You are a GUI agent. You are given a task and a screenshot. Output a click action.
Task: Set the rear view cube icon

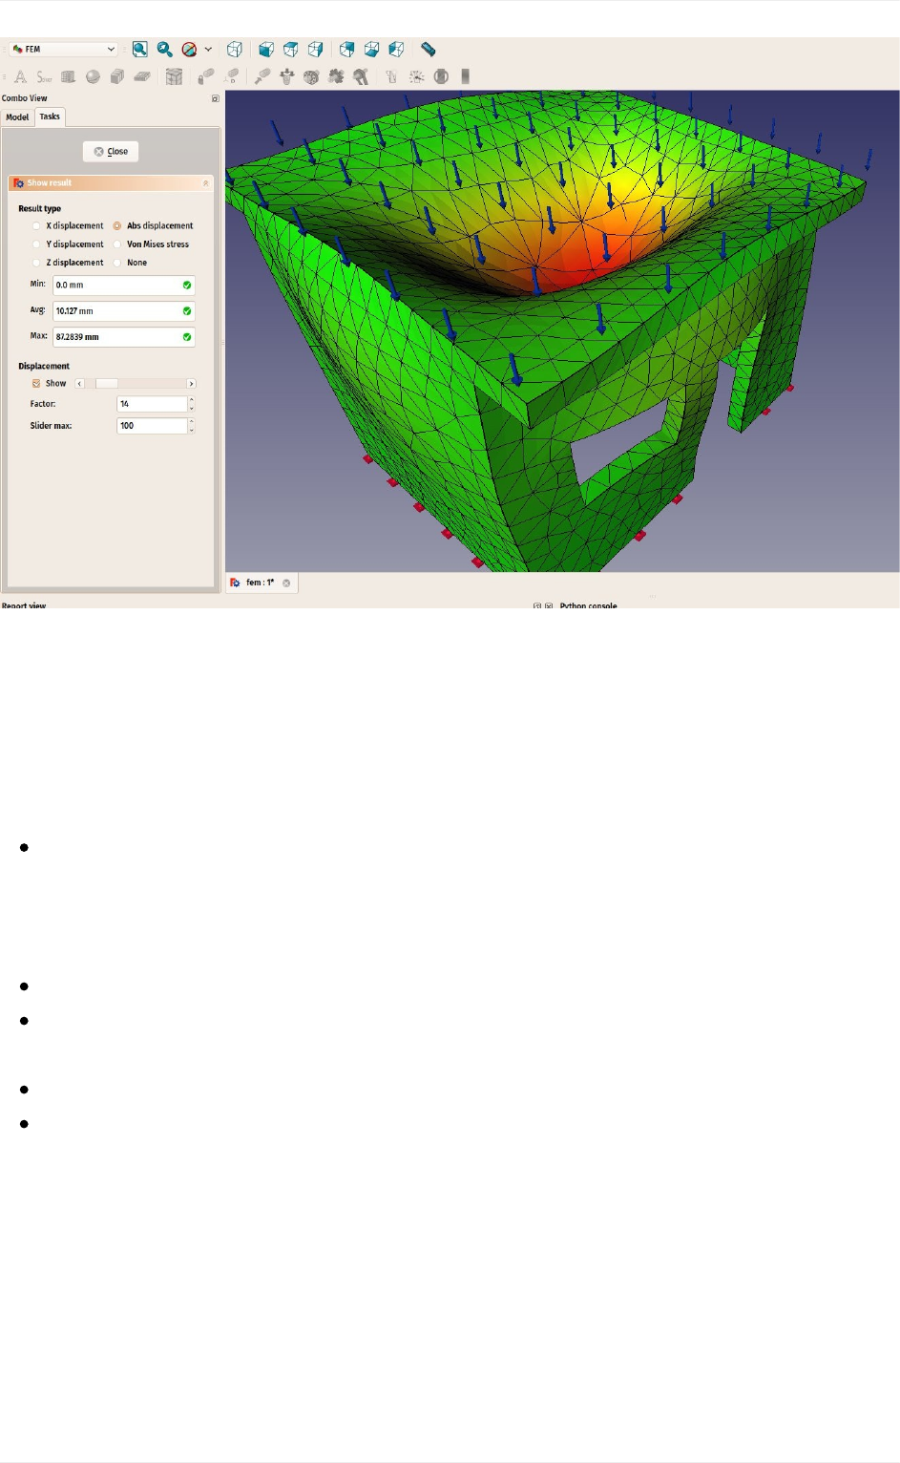point(347,49)
